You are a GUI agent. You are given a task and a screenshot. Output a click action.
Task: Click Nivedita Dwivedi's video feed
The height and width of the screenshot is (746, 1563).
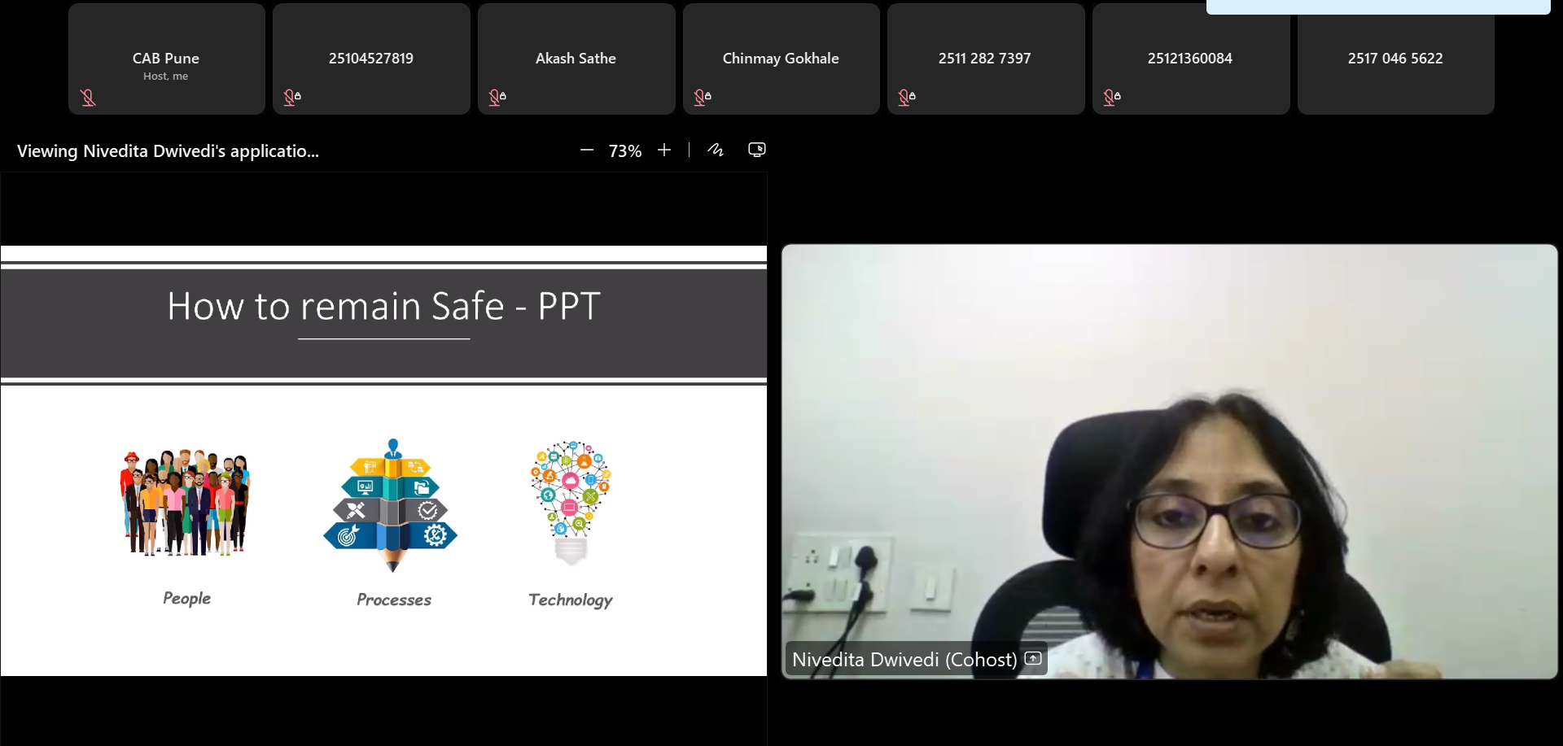[x=1169, y=456]
